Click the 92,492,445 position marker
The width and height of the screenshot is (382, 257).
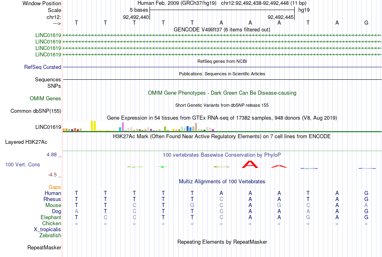pyautogui.click(x=281, y=17)
